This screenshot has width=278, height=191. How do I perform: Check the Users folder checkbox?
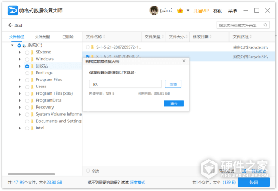[27, 87]
